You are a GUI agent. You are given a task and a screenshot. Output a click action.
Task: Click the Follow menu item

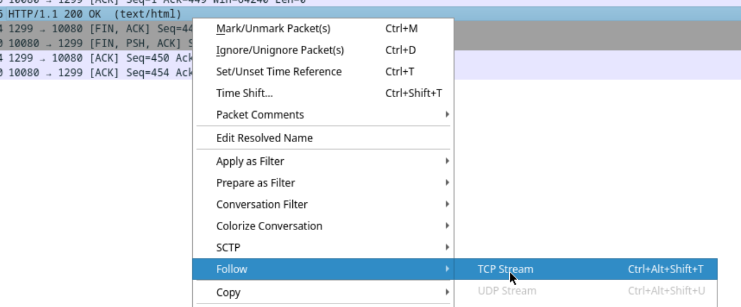click(x=231, y=269)
